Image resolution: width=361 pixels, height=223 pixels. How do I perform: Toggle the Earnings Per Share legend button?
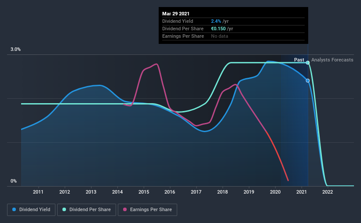click(x=147, y=210)
